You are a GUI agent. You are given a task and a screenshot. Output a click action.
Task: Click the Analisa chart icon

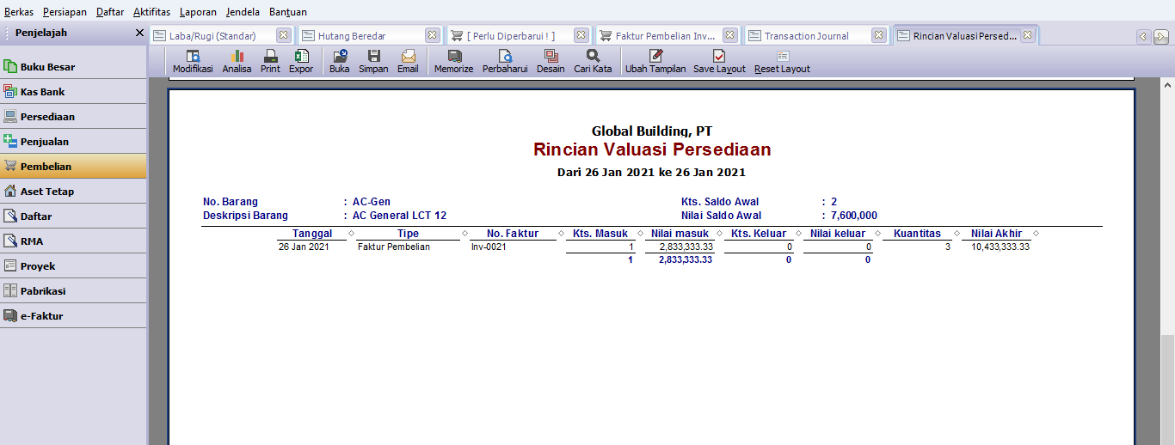point(237,61)
